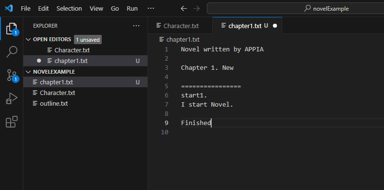The image size is (384, 190).
Task: Click the EXPLORER panel title
Action: [x=45, y=26]
